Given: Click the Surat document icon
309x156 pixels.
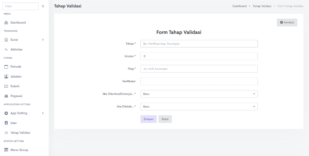Looking at the screenshot, I should [6, 40].
